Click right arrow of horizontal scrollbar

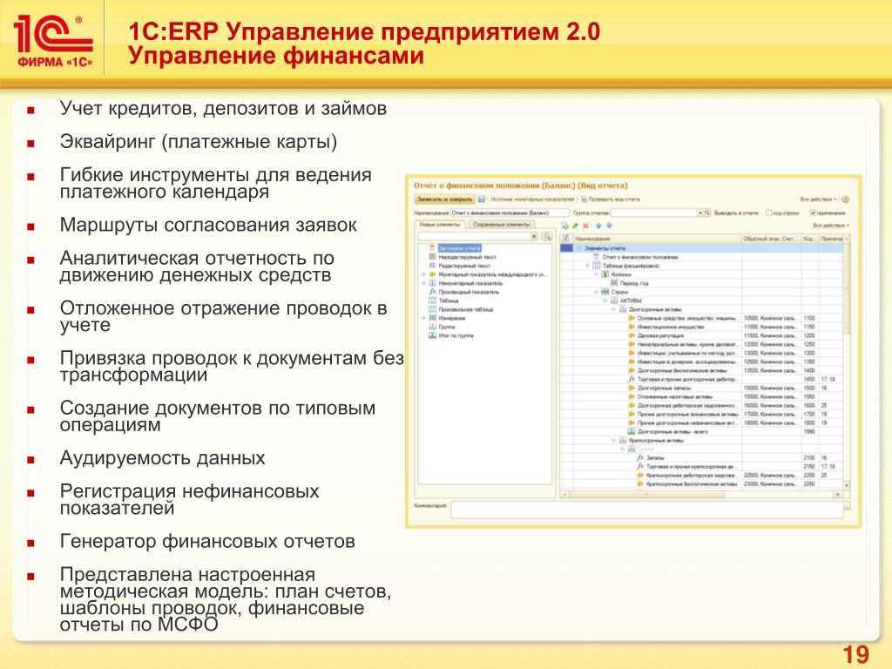point(838,495)
